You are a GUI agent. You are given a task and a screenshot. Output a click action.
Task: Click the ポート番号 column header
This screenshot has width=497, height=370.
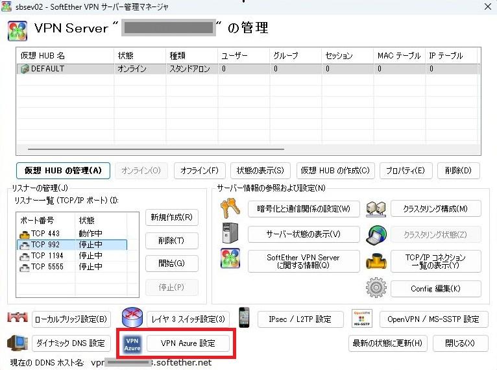(x=46, y=220)
